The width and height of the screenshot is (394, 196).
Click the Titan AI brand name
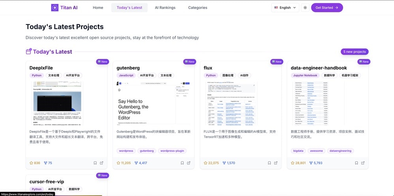69,8
